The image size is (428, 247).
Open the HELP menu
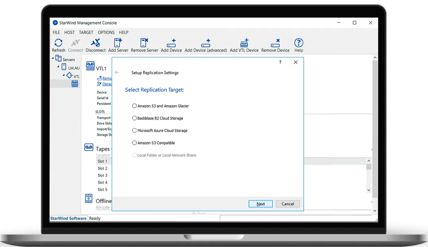coord(124,32)
